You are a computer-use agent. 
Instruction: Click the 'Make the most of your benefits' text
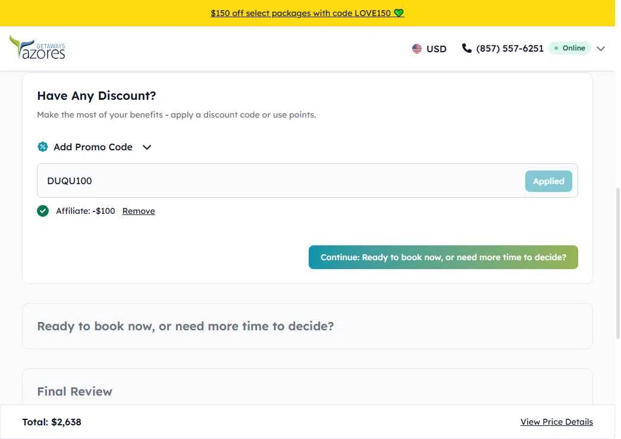tap(177, 115)
